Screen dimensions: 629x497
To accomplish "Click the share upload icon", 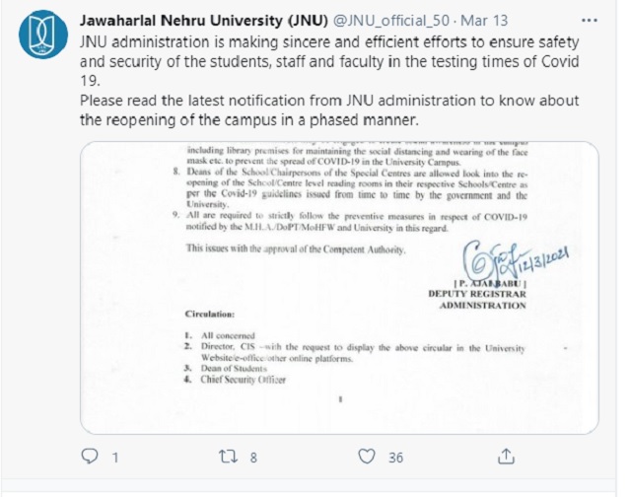I will (506, 457).
